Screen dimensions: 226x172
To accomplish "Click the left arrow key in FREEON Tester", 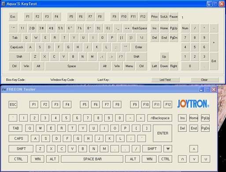I will tap(182, 159).
